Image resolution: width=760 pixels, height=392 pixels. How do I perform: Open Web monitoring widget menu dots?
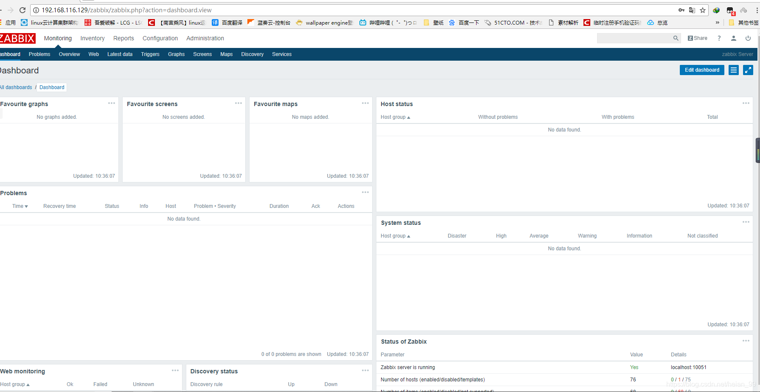175,370
